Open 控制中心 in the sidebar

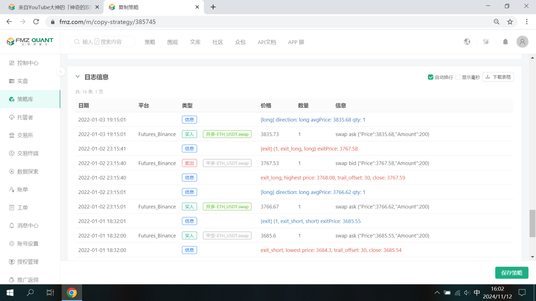pyautogui.click(x=28, y=63)
